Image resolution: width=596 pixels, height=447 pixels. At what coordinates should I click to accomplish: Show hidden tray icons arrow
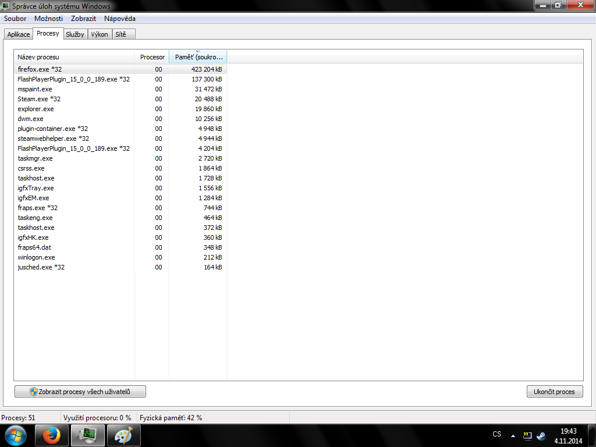click(513, 436)
